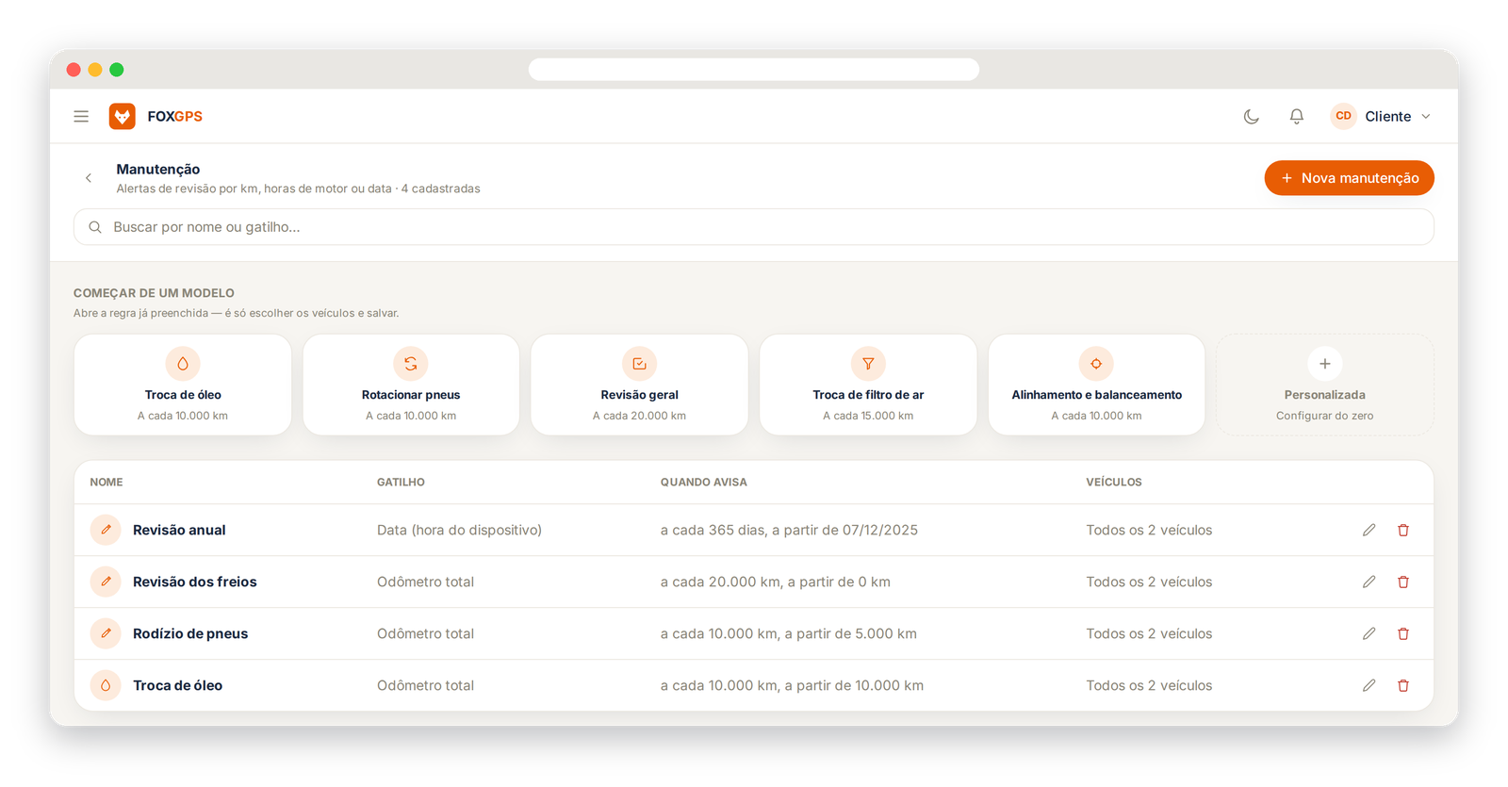This screenshot has width=1508, height=787.
Task: Click the GATILHO column header
Action: (x=401, y=483)
